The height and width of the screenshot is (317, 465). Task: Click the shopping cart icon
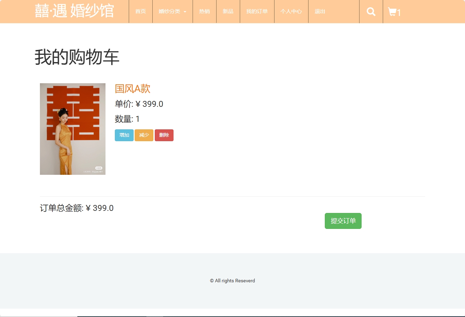[x=392, y=11]
